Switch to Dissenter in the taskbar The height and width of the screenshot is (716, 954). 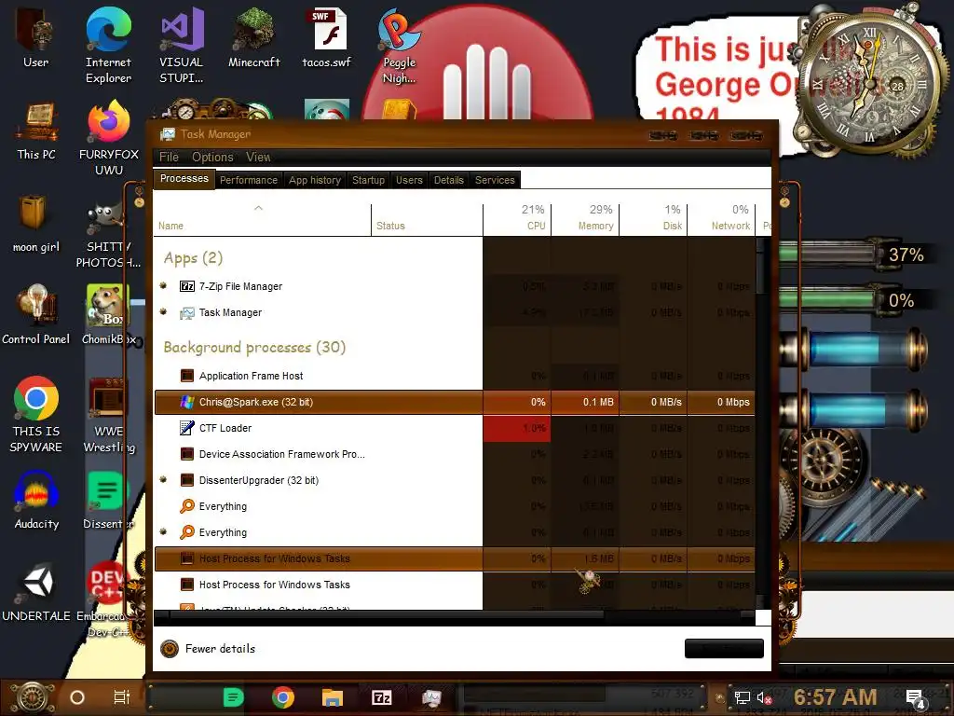[233, 697]
